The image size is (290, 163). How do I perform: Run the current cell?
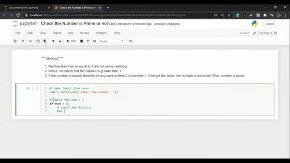click(x=72, y=41)
